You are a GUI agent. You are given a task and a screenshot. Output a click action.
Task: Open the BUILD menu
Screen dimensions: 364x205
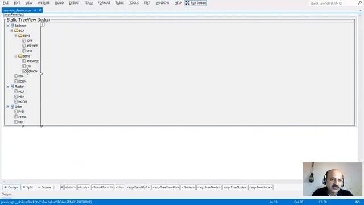pos(59,3)
